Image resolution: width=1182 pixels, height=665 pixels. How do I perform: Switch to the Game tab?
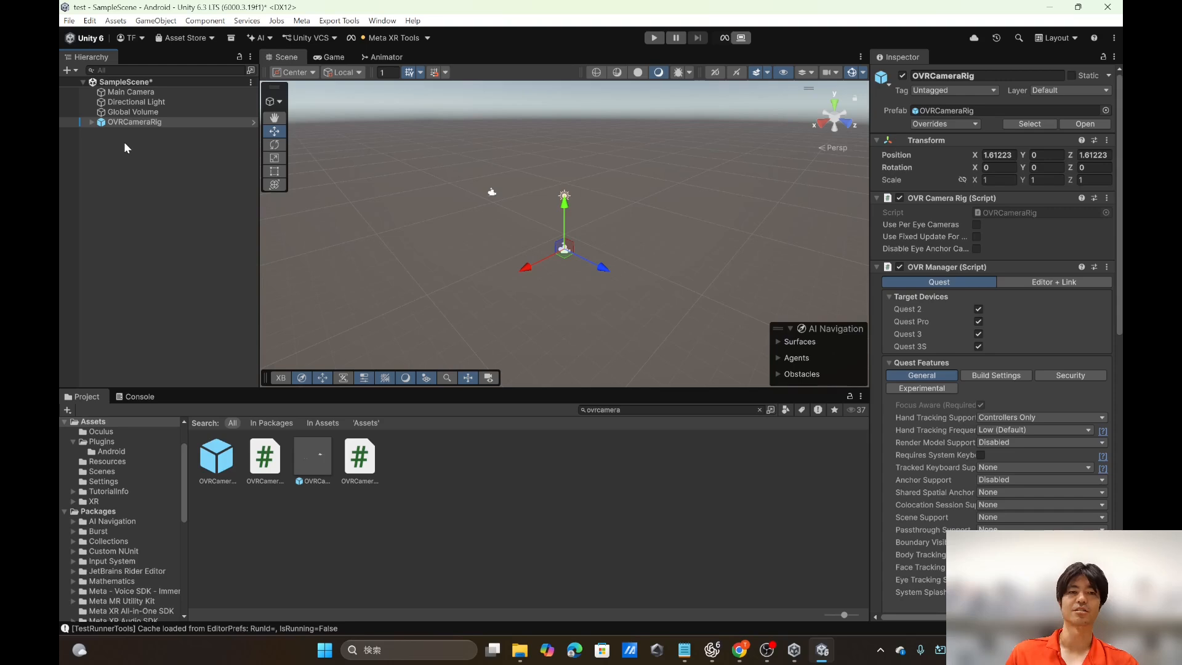pyautogui.click(x=329, y=57)
